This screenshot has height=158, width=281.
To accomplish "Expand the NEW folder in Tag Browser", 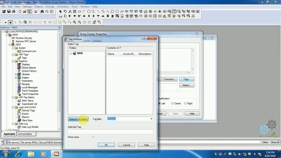I will pyautogui.click(x=71, y=54).
